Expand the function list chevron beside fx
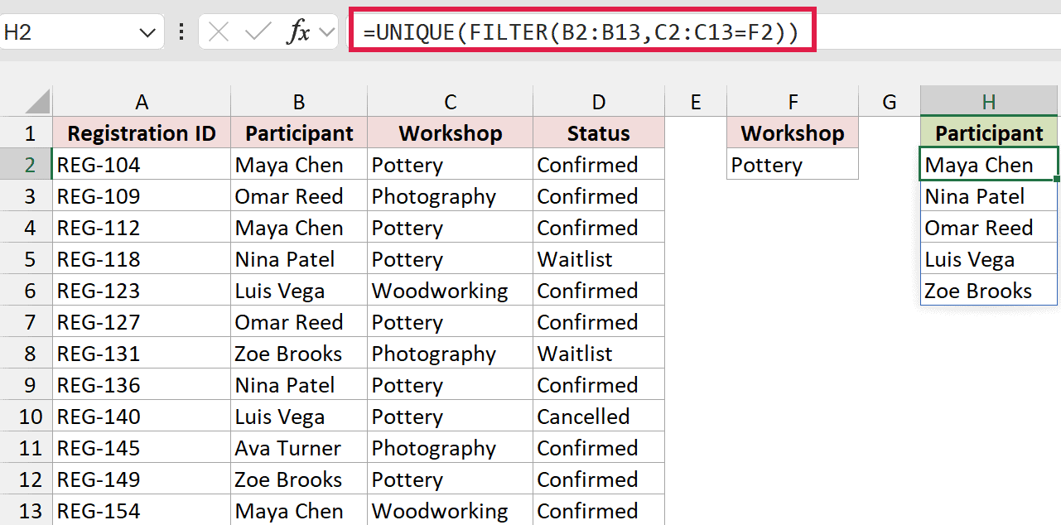 pos(326,33)
